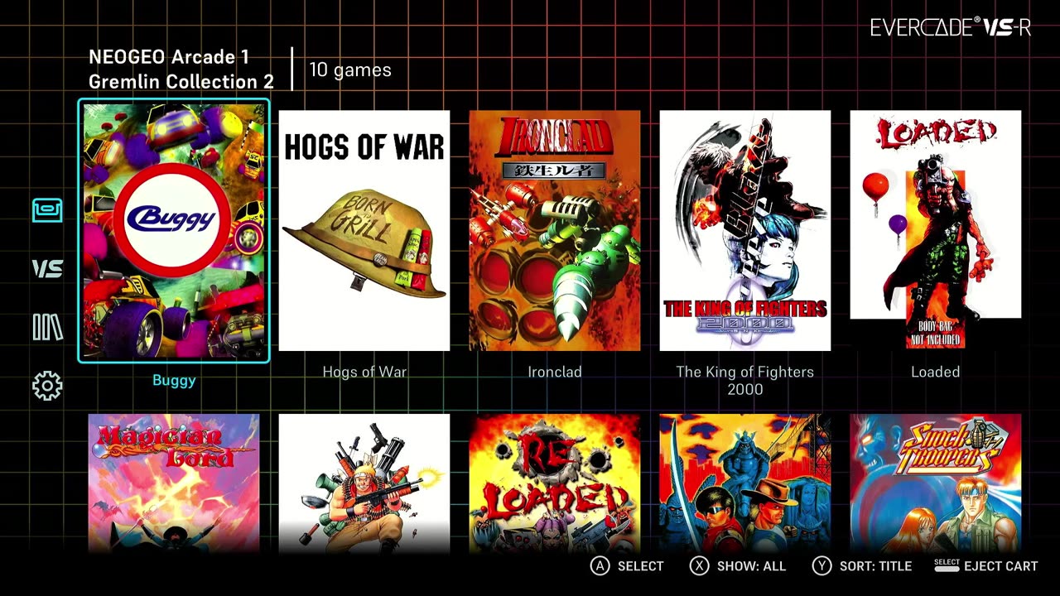The height and width of the screenshot is (596, 1060).
Task: Open the cartridge view sidebar icon
Action: tap(47, 210)
